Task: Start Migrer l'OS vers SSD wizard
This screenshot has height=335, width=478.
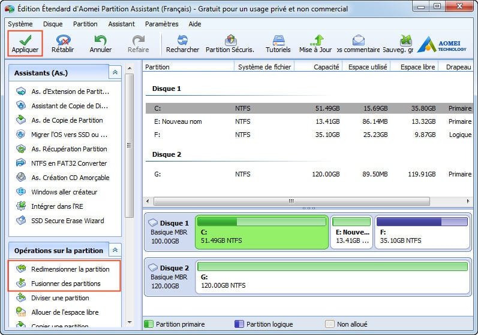Action: 62,135
